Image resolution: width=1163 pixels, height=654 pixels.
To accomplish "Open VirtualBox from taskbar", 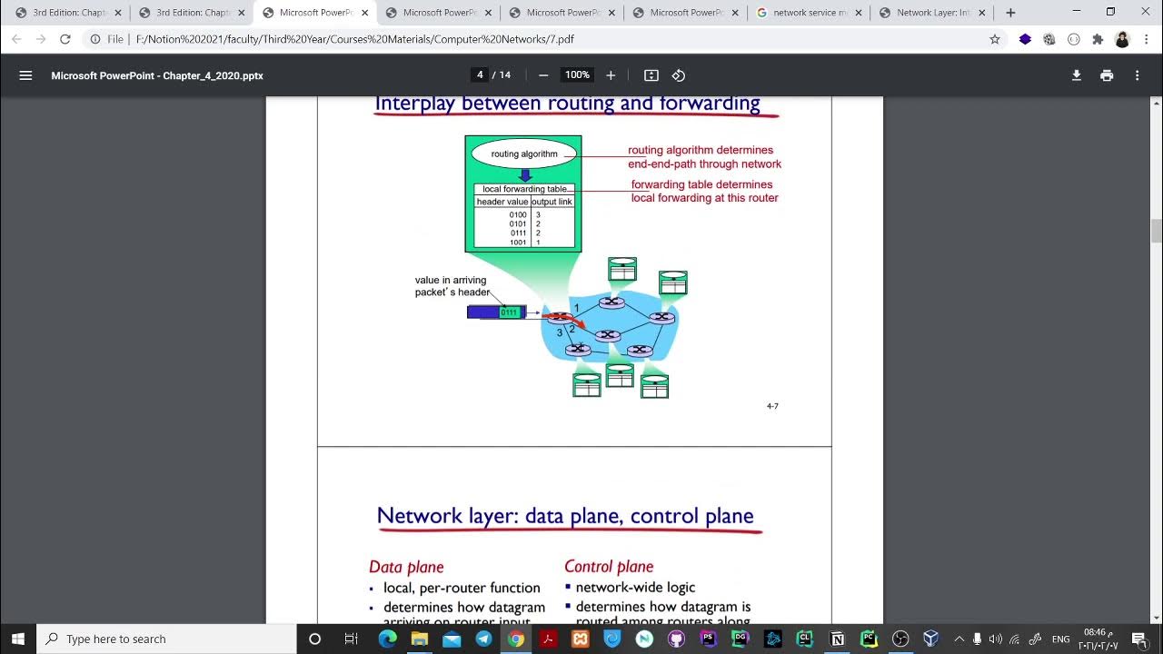I will click(931, 639).
